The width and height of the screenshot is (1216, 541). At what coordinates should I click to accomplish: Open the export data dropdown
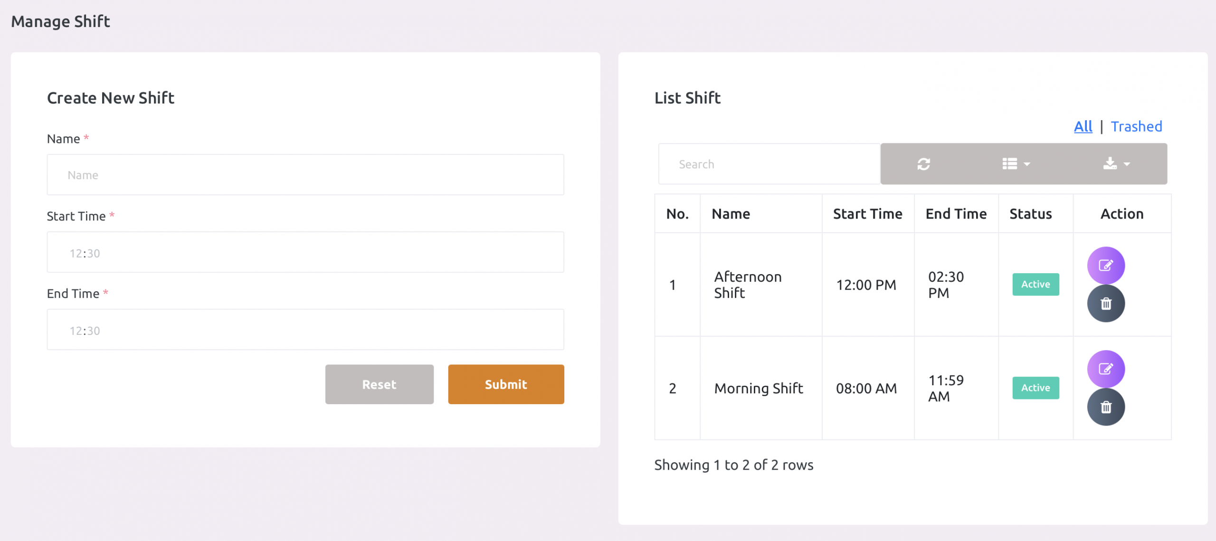click(x=1116, y=164)
